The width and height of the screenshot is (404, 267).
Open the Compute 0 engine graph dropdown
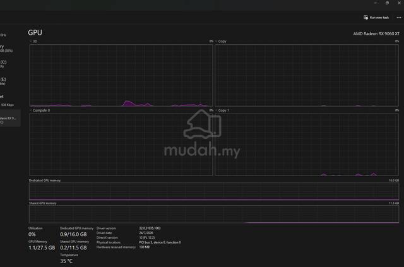tap(40, 110)
